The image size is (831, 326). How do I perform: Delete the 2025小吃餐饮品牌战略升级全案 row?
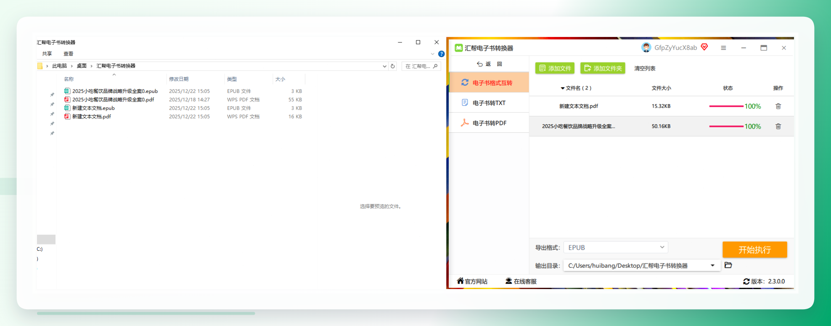coord(778,126)
